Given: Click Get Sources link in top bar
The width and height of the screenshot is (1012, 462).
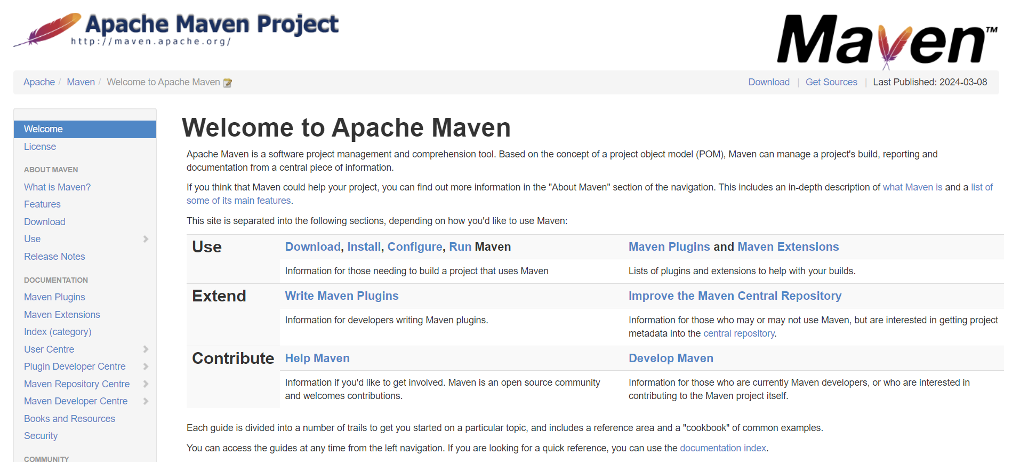Looking at the screenshot, I should coord(831,82).
